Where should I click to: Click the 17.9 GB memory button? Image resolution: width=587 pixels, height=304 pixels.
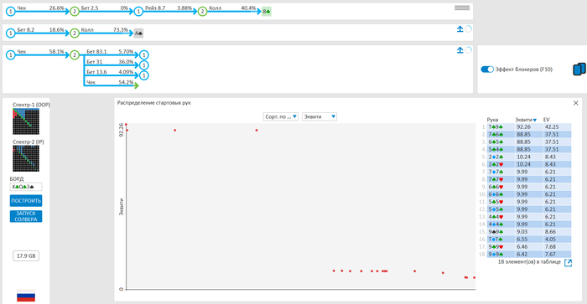click(x=26, y=255)
